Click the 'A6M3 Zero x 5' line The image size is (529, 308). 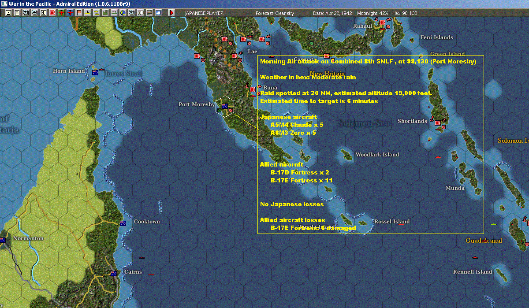click(x=293, y=132)
